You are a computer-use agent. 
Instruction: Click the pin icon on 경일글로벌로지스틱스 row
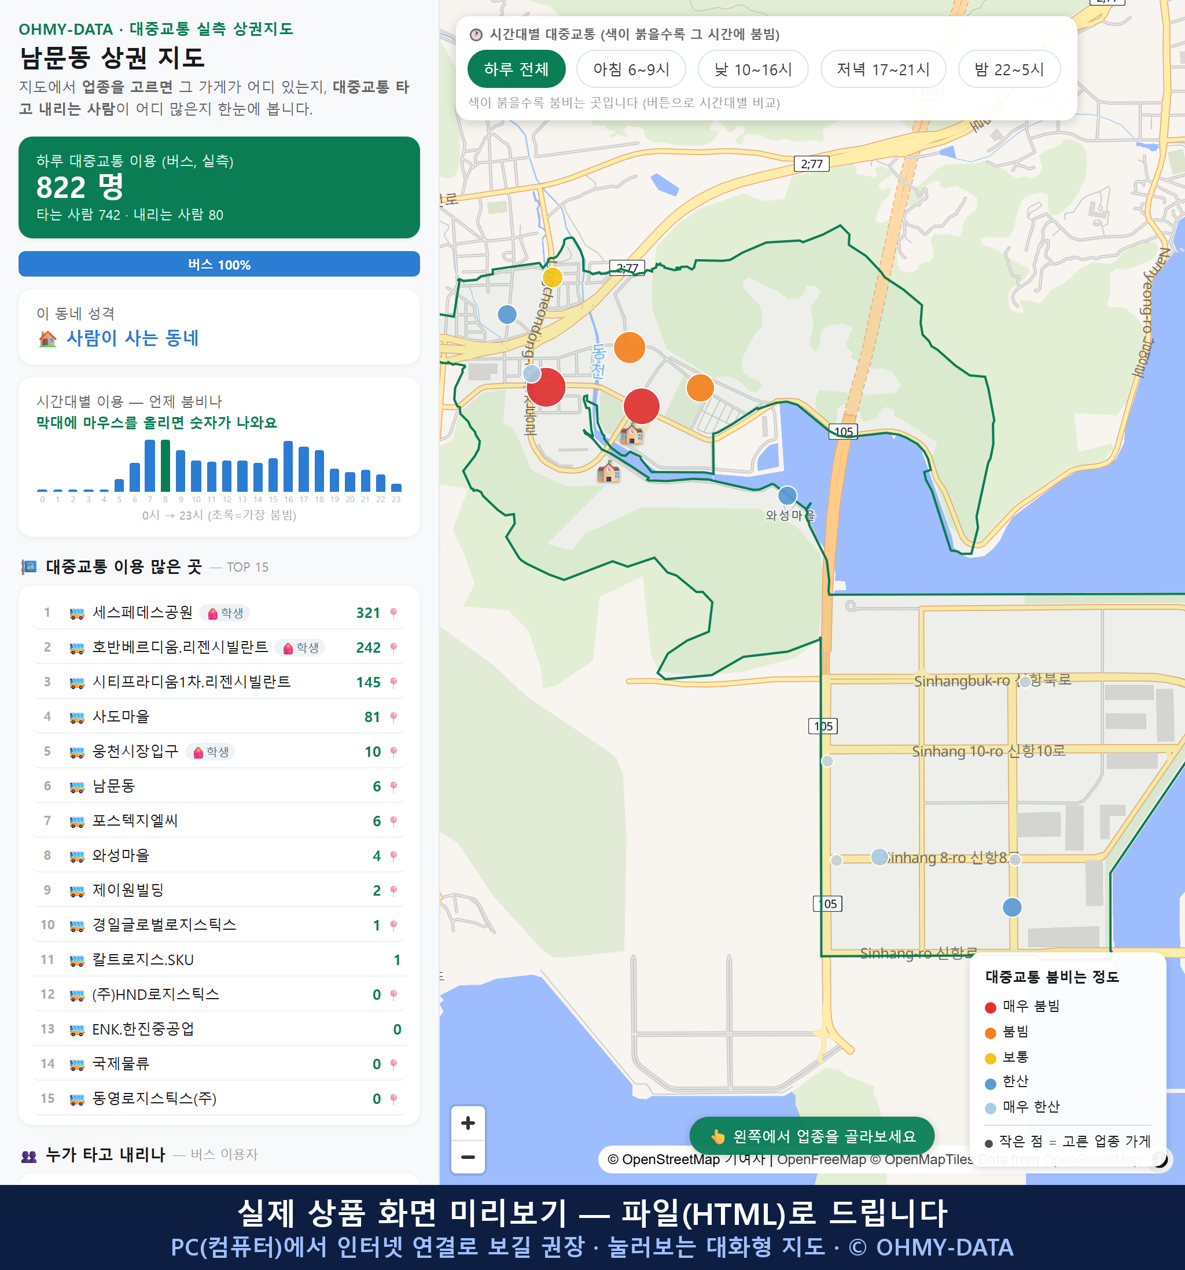click(393, 926)
